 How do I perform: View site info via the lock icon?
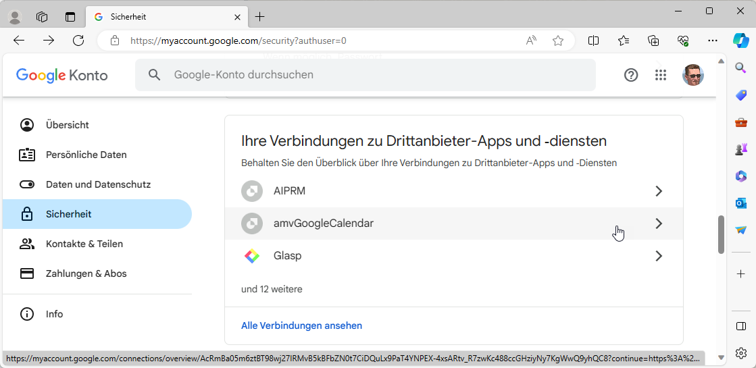(x=115, y=41)
